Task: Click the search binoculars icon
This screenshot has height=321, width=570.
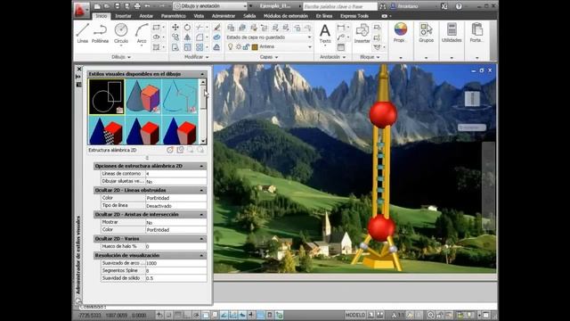Action: click(382, 6)
